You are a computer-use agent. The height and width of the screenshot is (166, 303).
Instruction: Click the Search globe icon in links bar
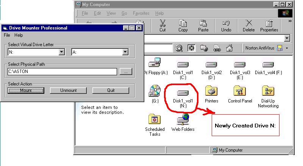[179, 48]
